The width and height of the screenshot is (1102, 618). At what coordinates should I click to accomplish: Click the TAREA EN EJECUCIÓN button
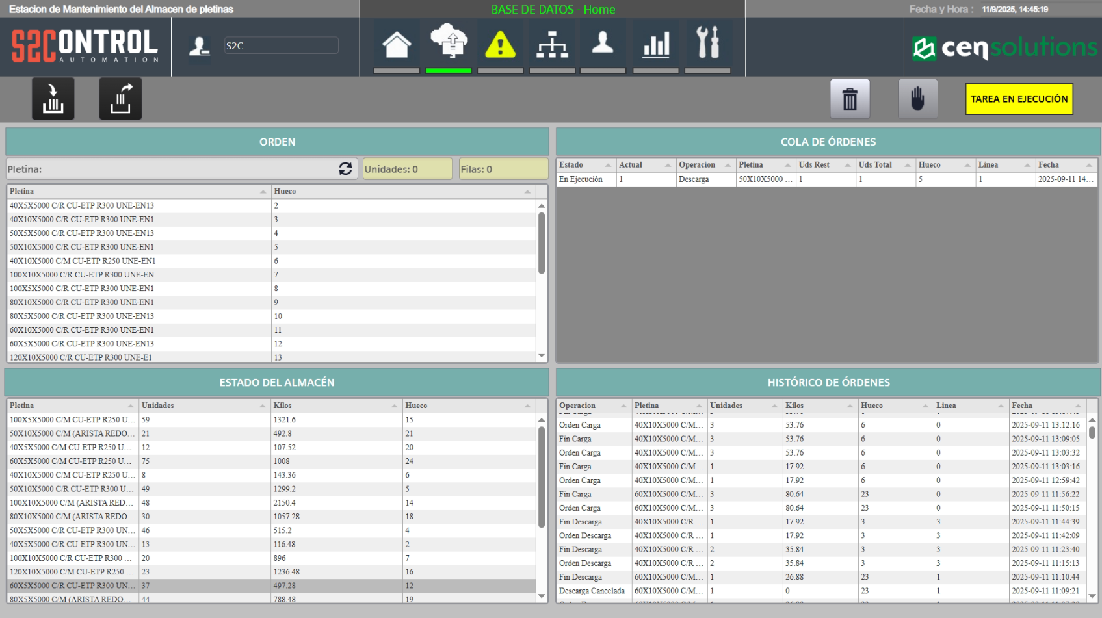pyautogui.click(x=1019, y=99)
